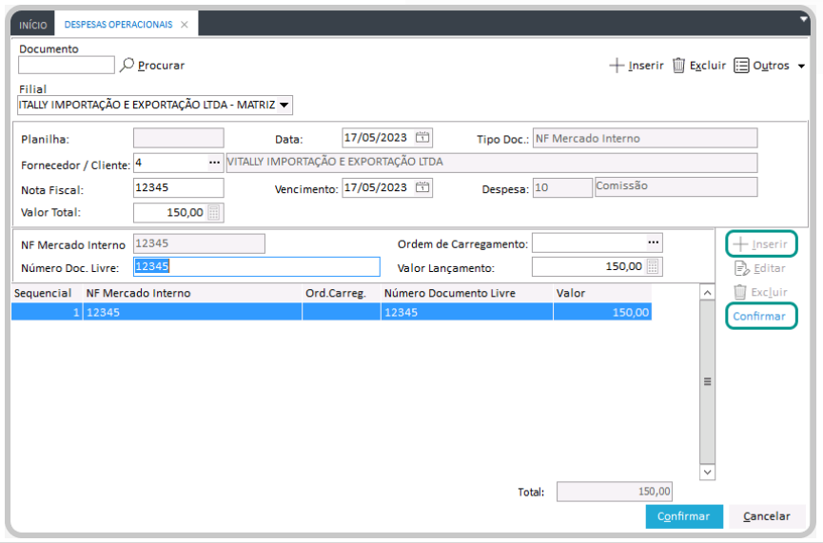
Task: Expand the Filial dropdown list
Action: (284, 105)
